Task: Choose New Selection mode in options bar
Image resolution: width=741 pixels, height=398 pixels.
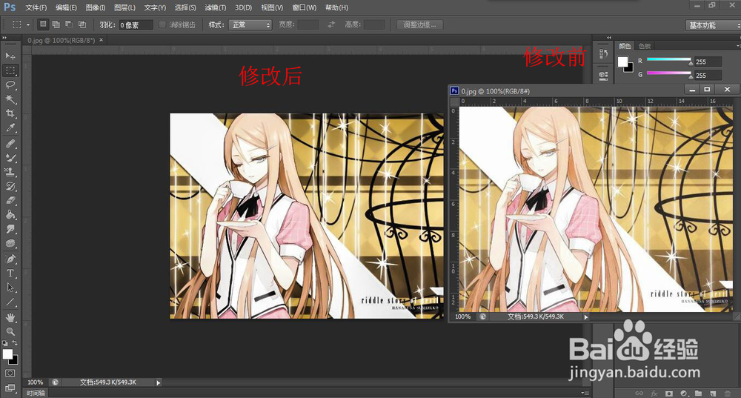Action: (43, 24)
